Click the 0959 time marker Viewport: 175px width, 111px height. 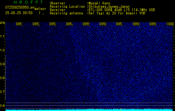[153, 24]
